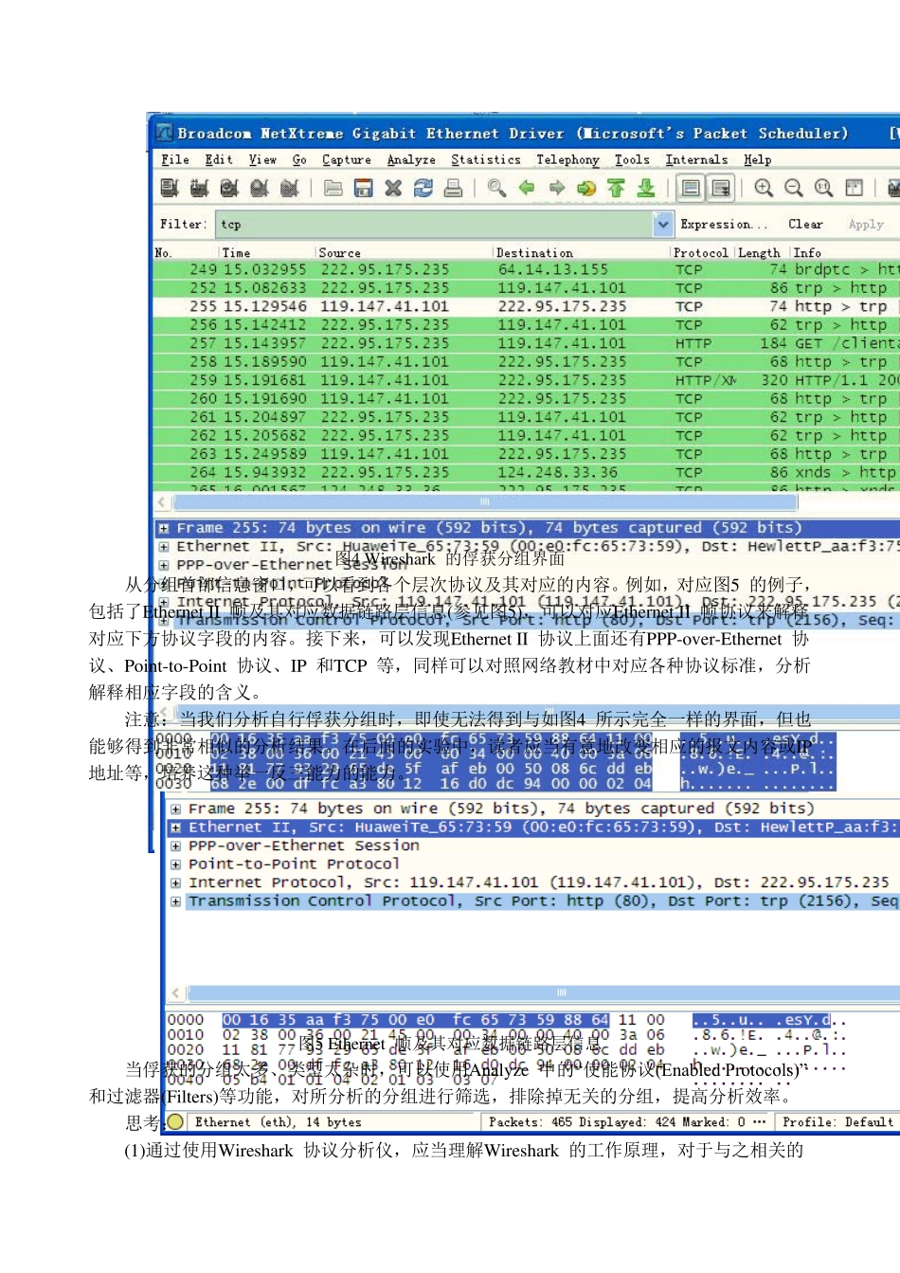Select packet 249 to 64.14.13.155
The width and height of the screenshot is (900, 1273).
pyautogui.click(x=526, y=269)
